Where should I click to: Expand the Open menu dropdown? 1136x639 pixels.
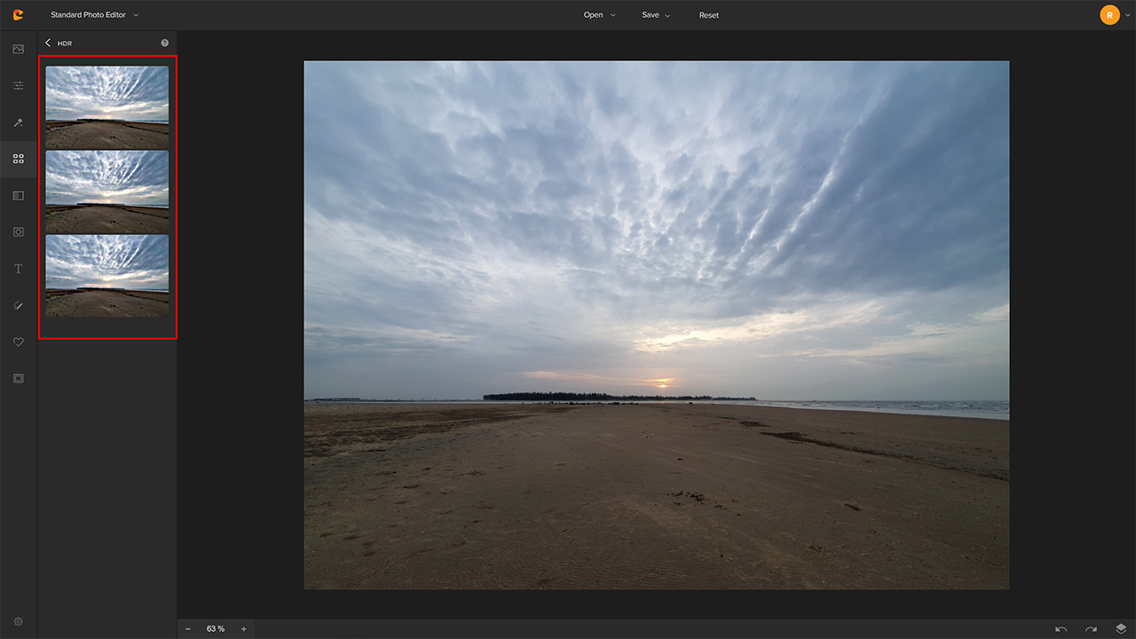pos(599,15)
